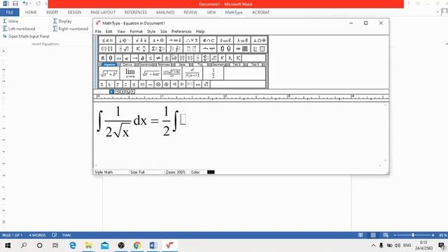Screen dimensions: 448x252
Task: Open Word PAGE LAYOUT ribbon tab
Action: [103, 13]
